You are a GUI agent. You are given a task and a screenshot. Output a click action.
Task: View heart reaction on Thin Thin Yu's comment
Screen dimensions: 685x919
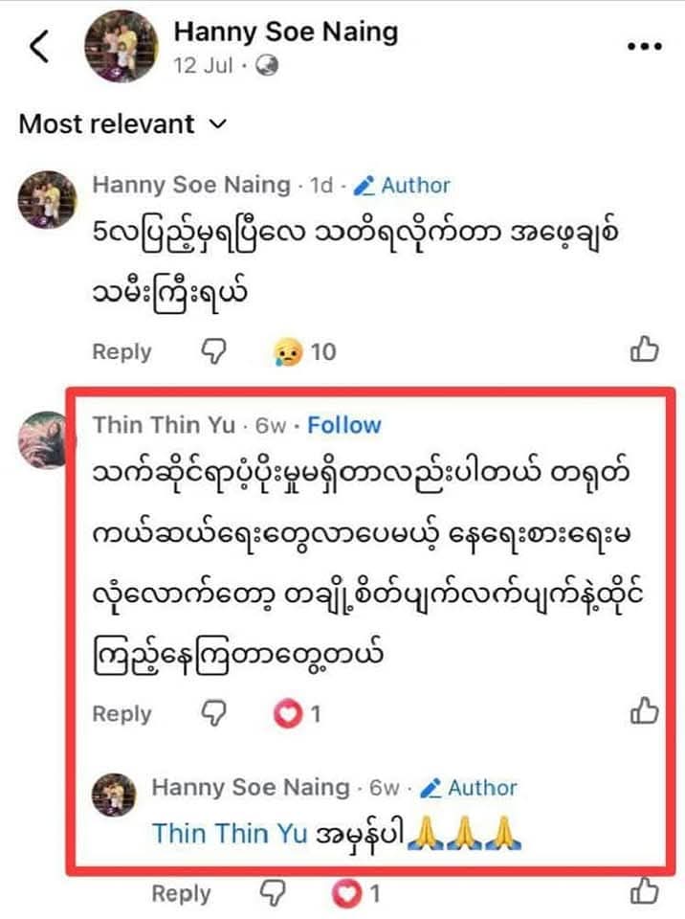point(298,713)
